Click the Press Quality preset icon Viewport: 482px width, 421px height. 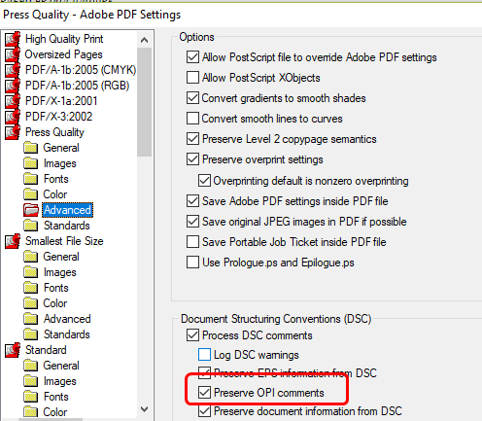coord(13,132)
